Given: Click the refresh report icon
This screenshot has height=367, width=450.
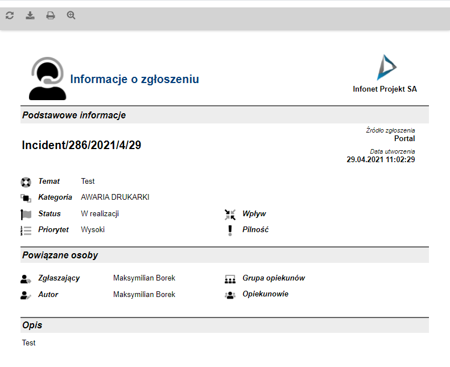Looking at the screenshot, I should point(10,15).
